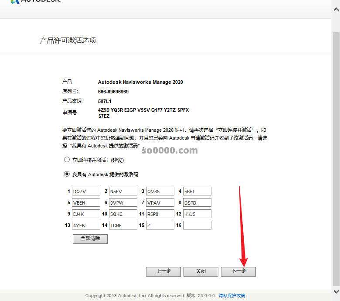Focus activation code field 7 with VPAV
Viewport: 340px width, 301px height.
tap(160, 202)
